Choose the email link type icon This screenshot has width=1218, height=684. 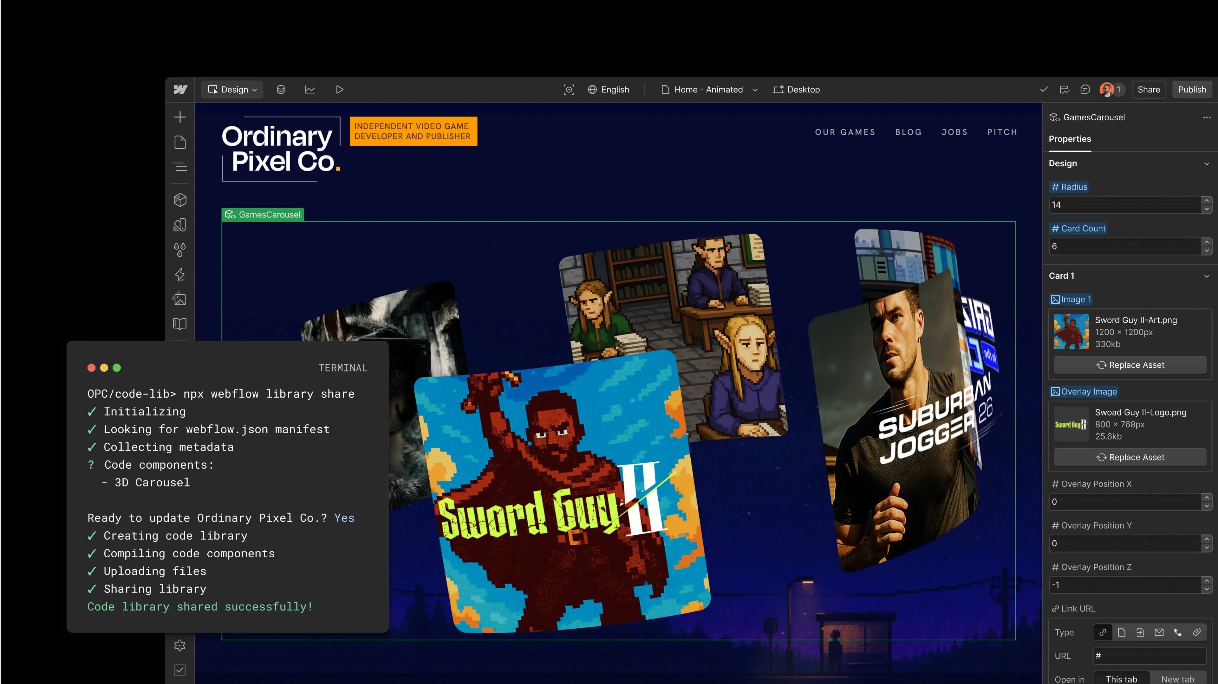click(x=1158, y=632)
